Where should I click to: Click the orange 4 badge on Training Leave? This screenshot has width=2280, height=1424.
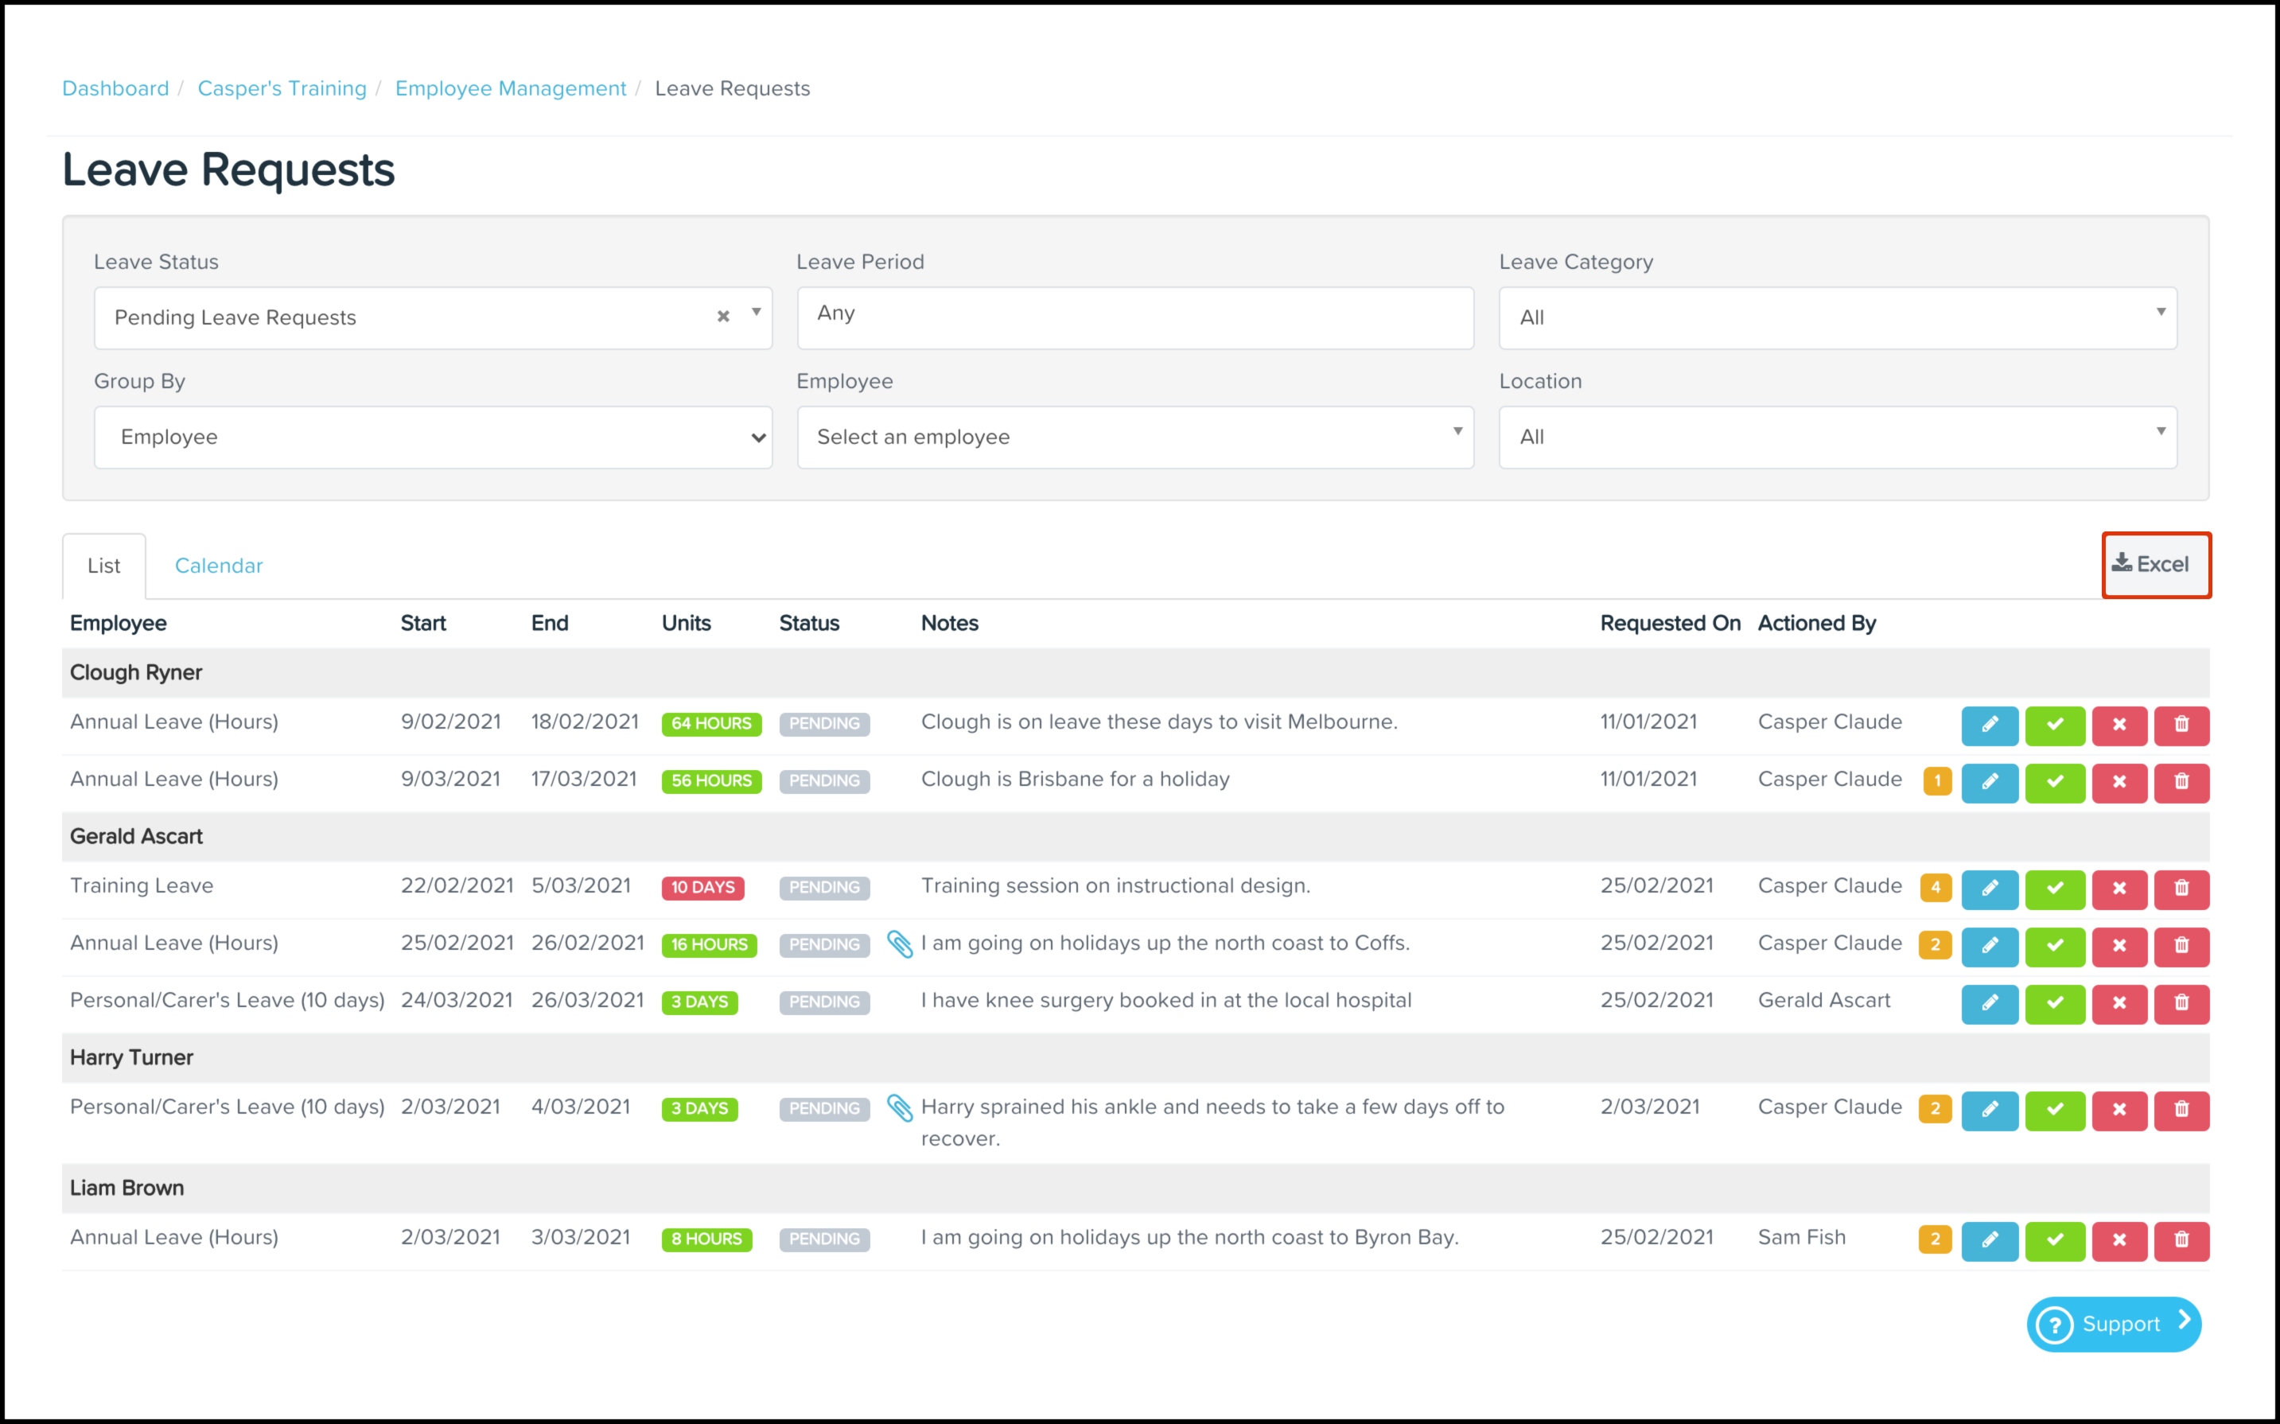click(x=1936, y=887)
